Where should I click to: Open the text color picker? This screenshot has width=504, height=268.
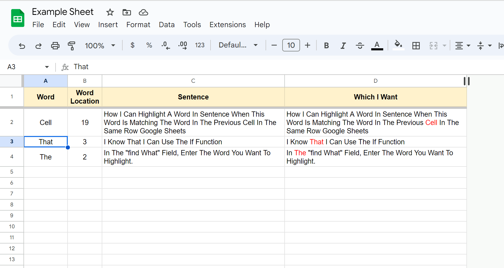click(x=377, y=45)
